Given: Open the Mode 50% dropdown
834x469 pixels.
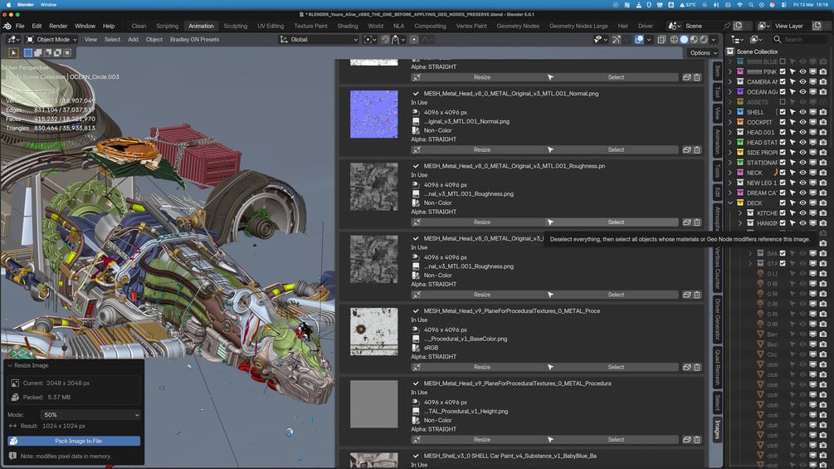Looking at the screenshot, I should click(x=90, y=415).
